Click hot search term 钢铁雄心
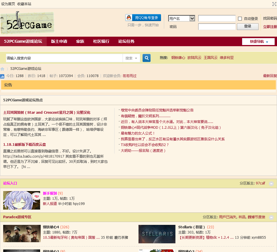The image size is (277, 252). [x=178, y=58]
